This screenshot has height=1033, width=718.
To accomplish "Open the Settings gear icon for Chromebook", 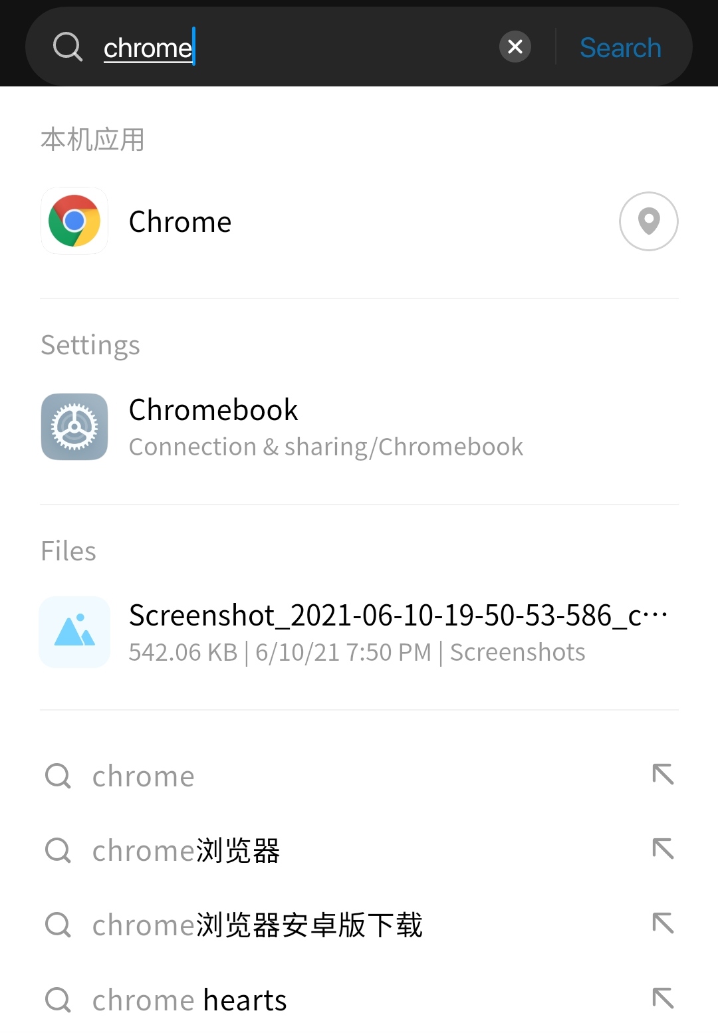I will pos(74,427).
